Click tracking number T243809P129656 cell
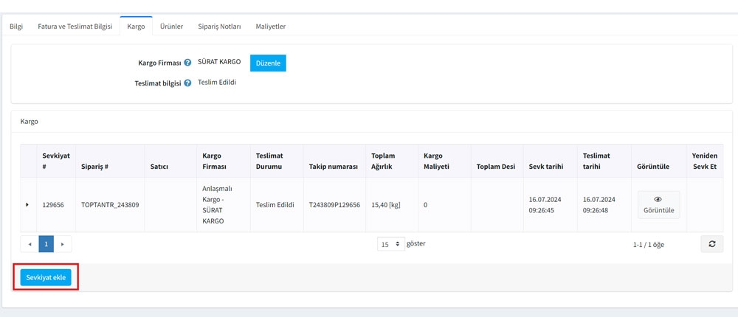Viewport: 738px width, 317px height. tap(334, 204)
